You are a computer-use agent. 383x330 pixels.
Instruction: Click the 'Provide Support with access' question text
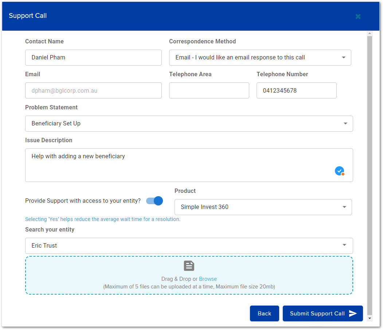click(83, 201)
